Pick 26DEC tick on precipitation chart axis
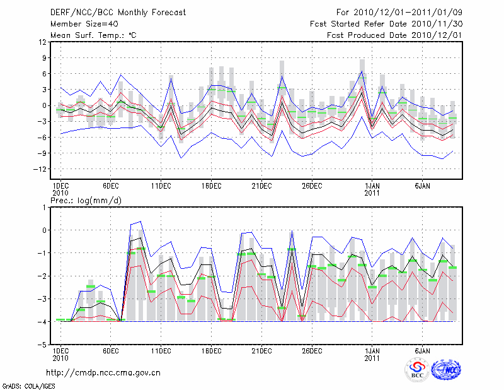504x390 pixels. click(312, 350)
